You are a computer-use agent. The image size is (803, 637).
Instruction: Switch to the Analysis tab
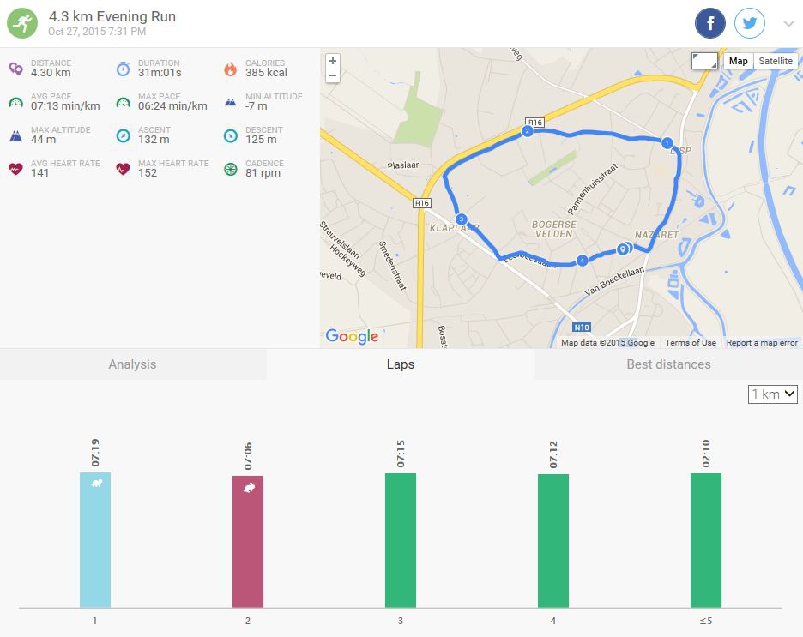coord(132,364)
